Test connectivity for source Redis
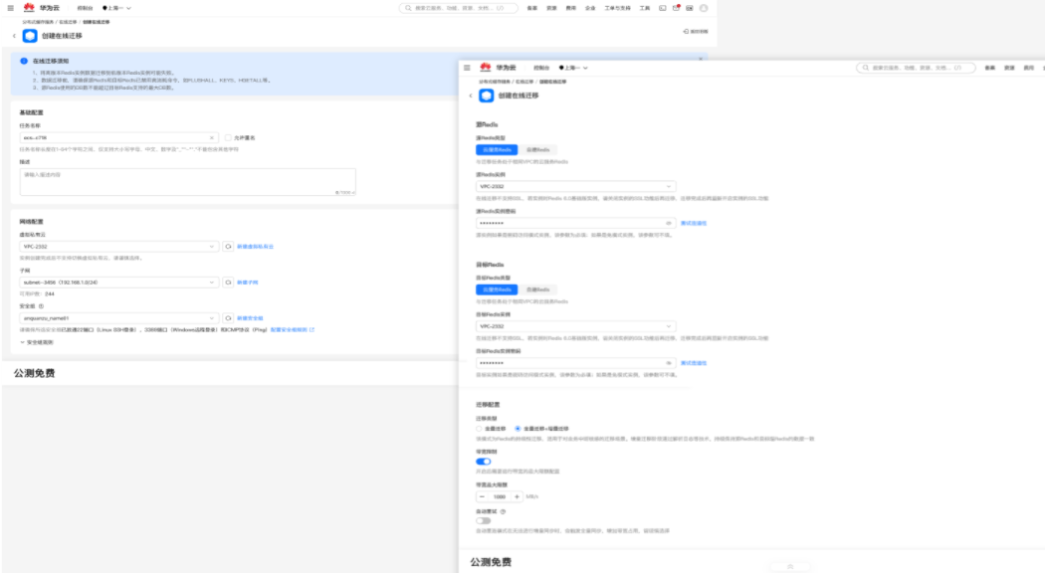1045x573 pixels. 693,223
